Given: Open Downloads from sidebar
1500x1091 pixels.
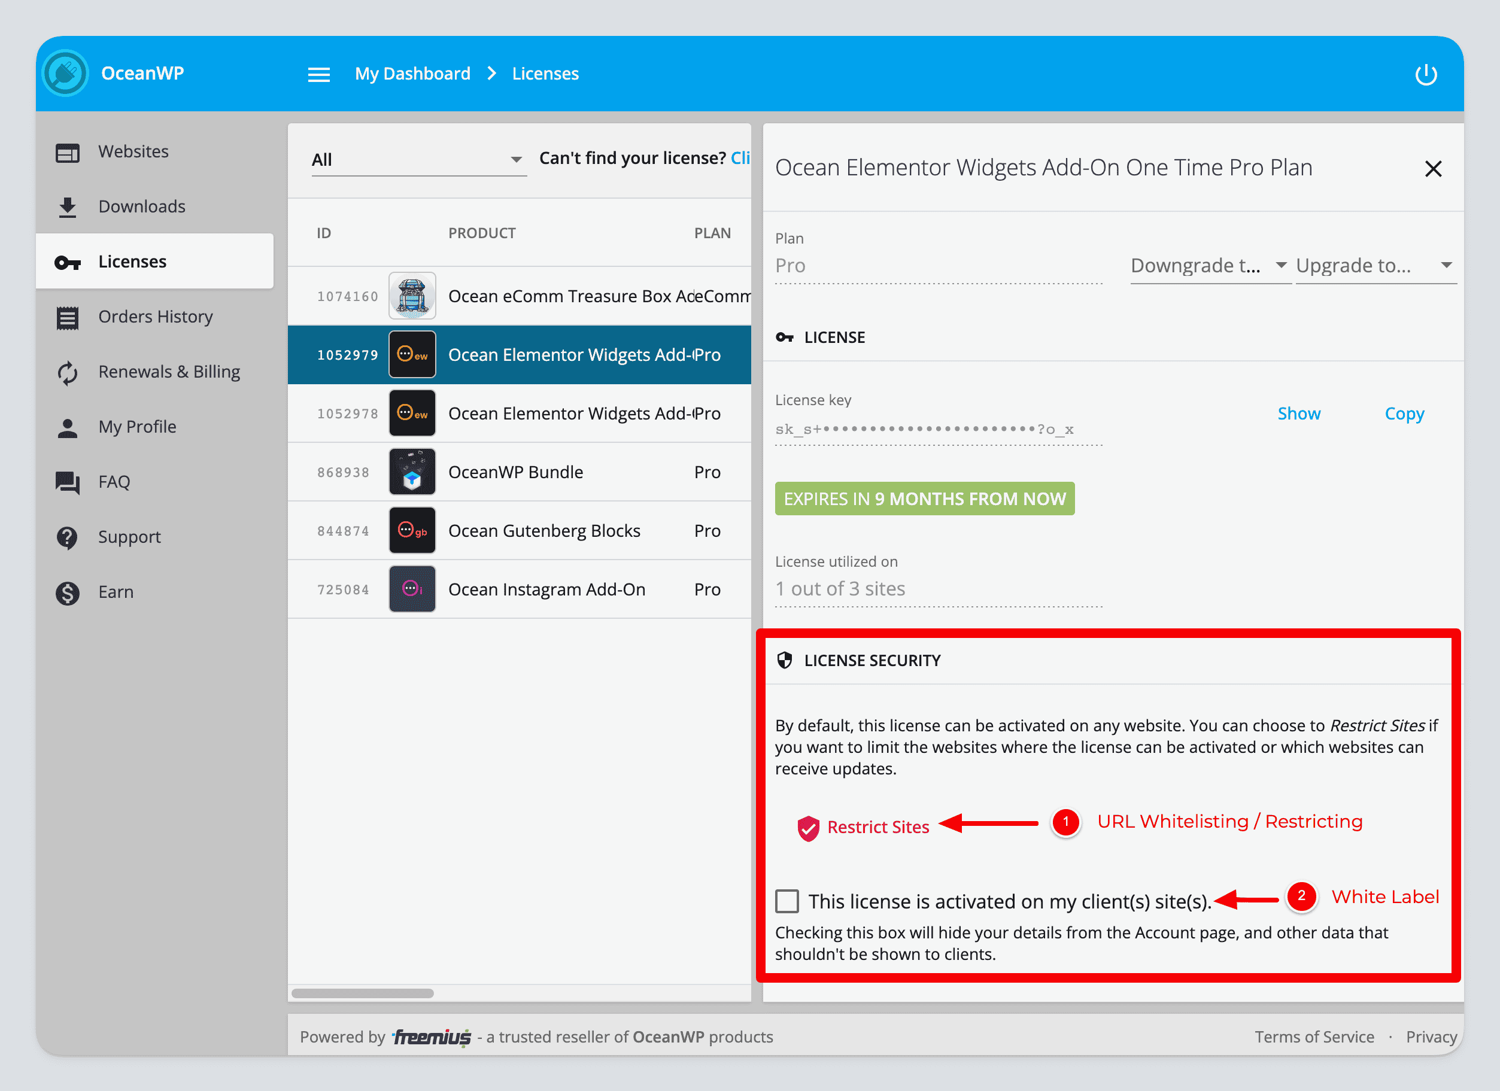Looking at the screenshot, I should 141,206.
